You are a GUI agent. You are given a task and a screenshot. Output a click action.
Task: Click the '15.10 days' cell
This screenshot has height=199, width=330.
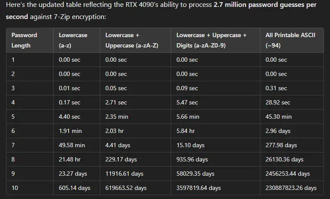[190, 145]
